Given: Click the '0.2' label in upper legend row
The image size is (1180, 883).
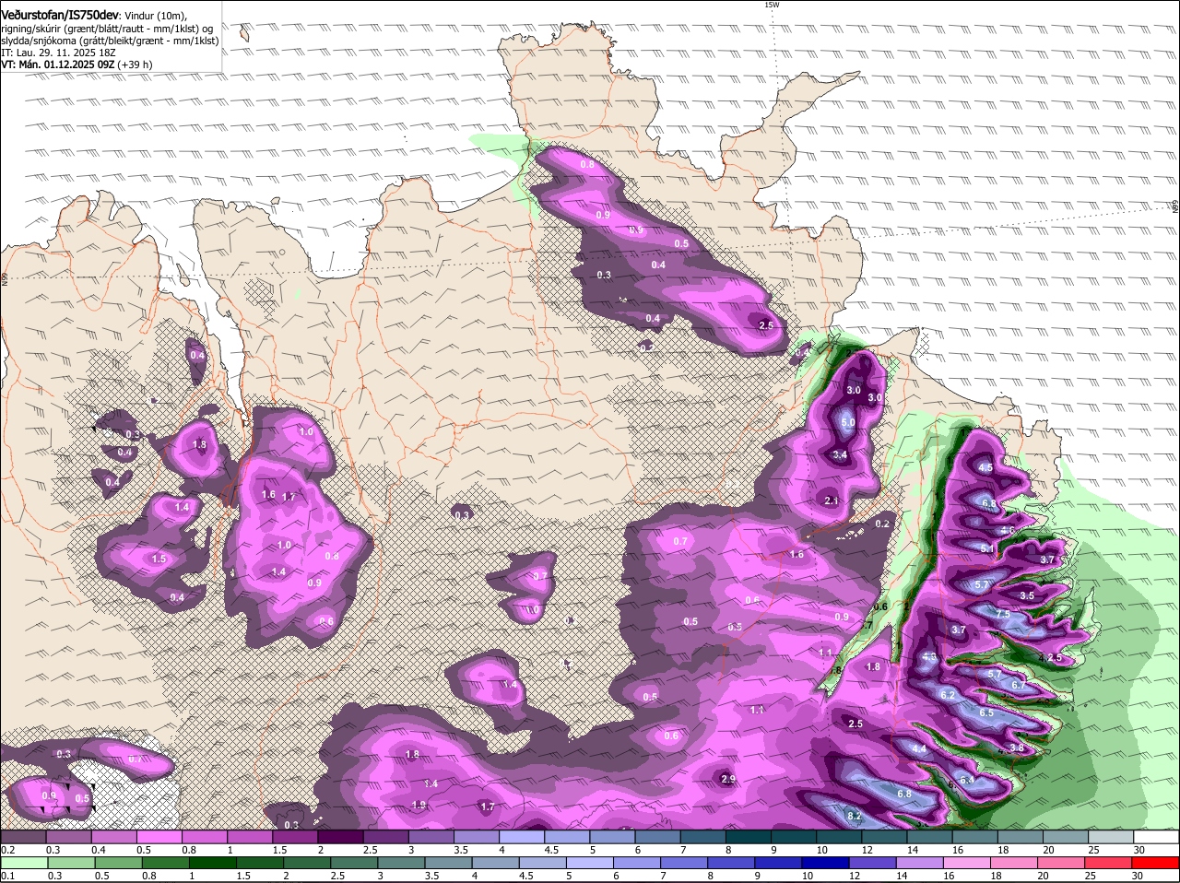Looking at the screenshot, I should click(x=7, y=849).
